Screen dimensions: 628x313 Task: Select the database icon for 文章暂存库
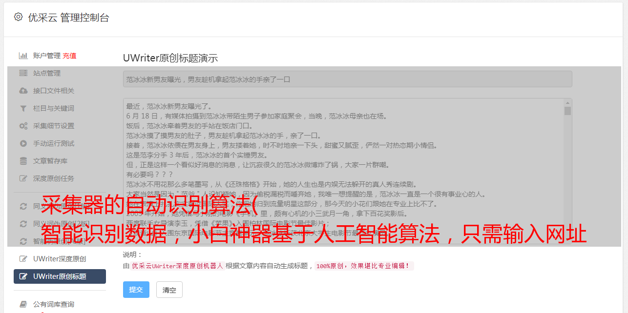click(23, 161)
